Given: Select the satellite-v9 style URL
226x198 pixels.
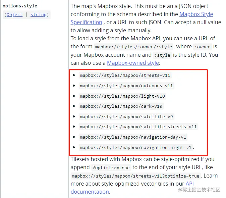Looking at the screenshot, I should [x=126, y=116].
